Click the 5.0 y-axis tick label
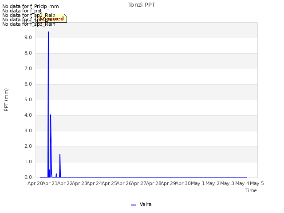 tap(28, 99)
